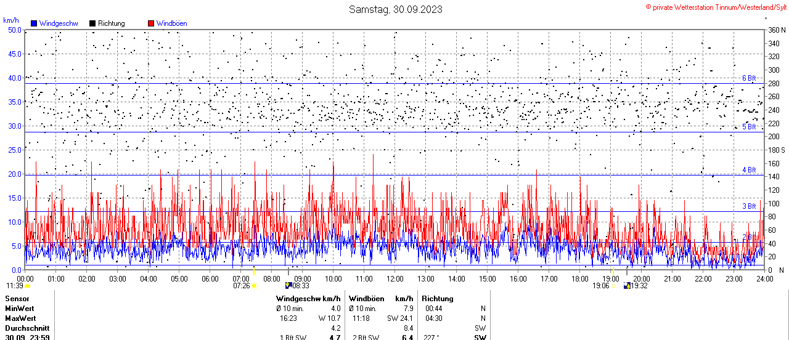Click the 5 Bft line label
Screen dimensions: 789x340
click(x=749, y=127)
